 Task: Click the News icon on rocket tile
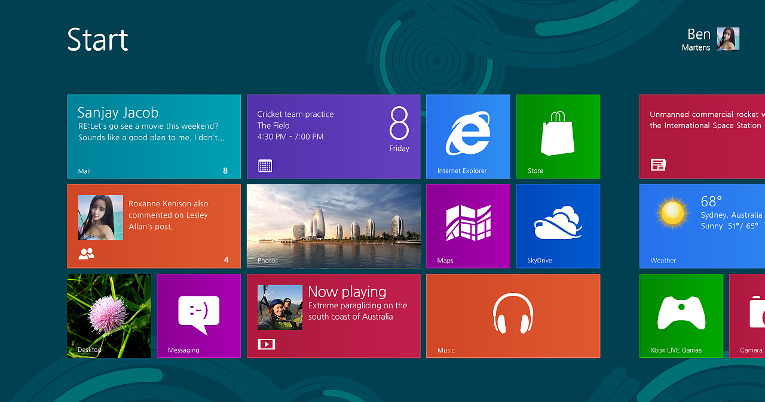[x=659, y=165]
